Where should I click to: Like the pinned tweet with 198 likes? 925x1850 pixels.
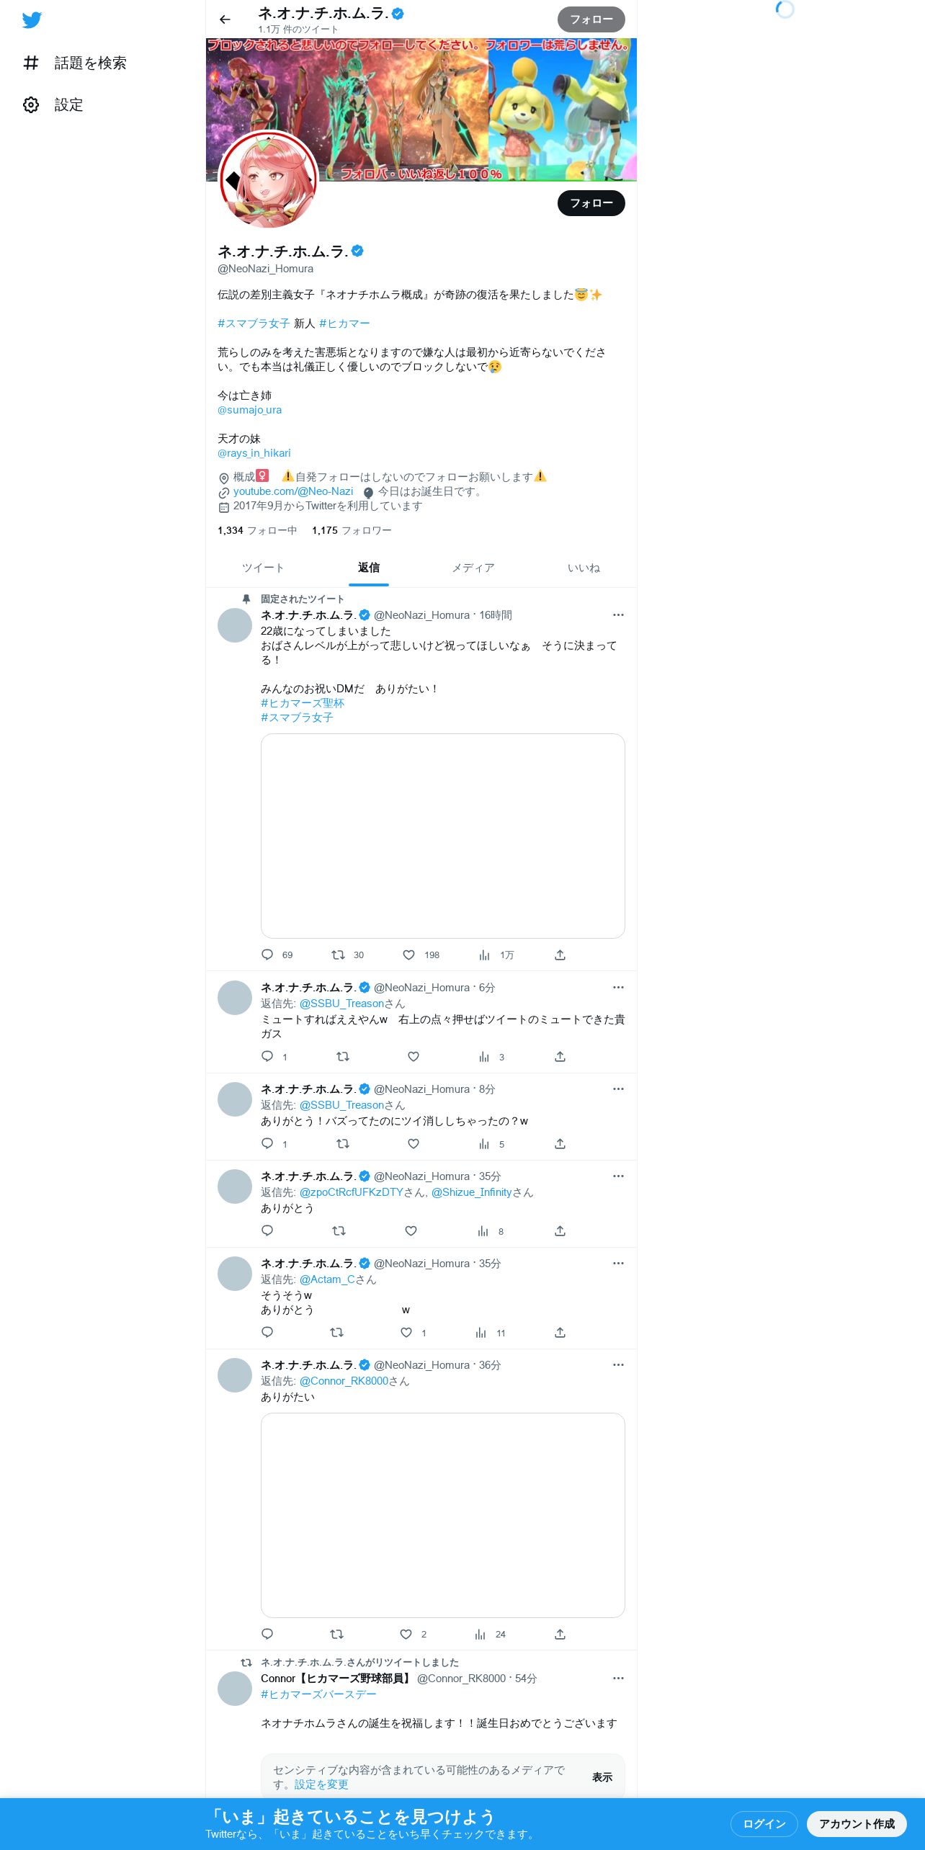(408, 955)
